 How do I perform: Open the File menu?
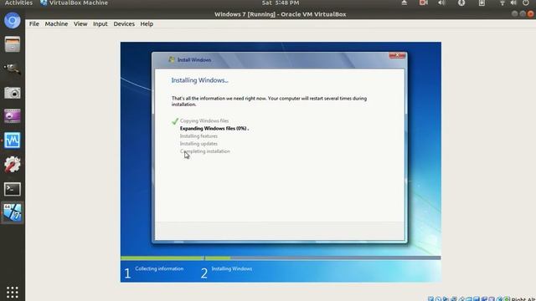[x=34, y=24]
